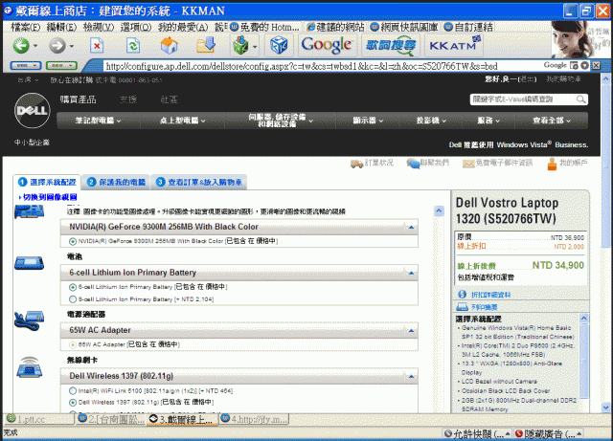Click the Dell logo
613x441 pixels.
32,111
